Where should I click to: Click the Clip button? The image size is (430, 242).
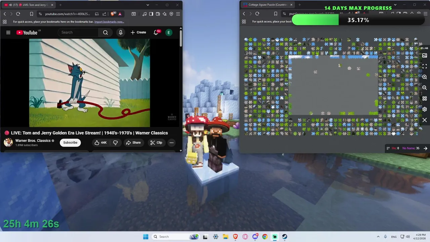pyautogui.click(x=156, y=143)
